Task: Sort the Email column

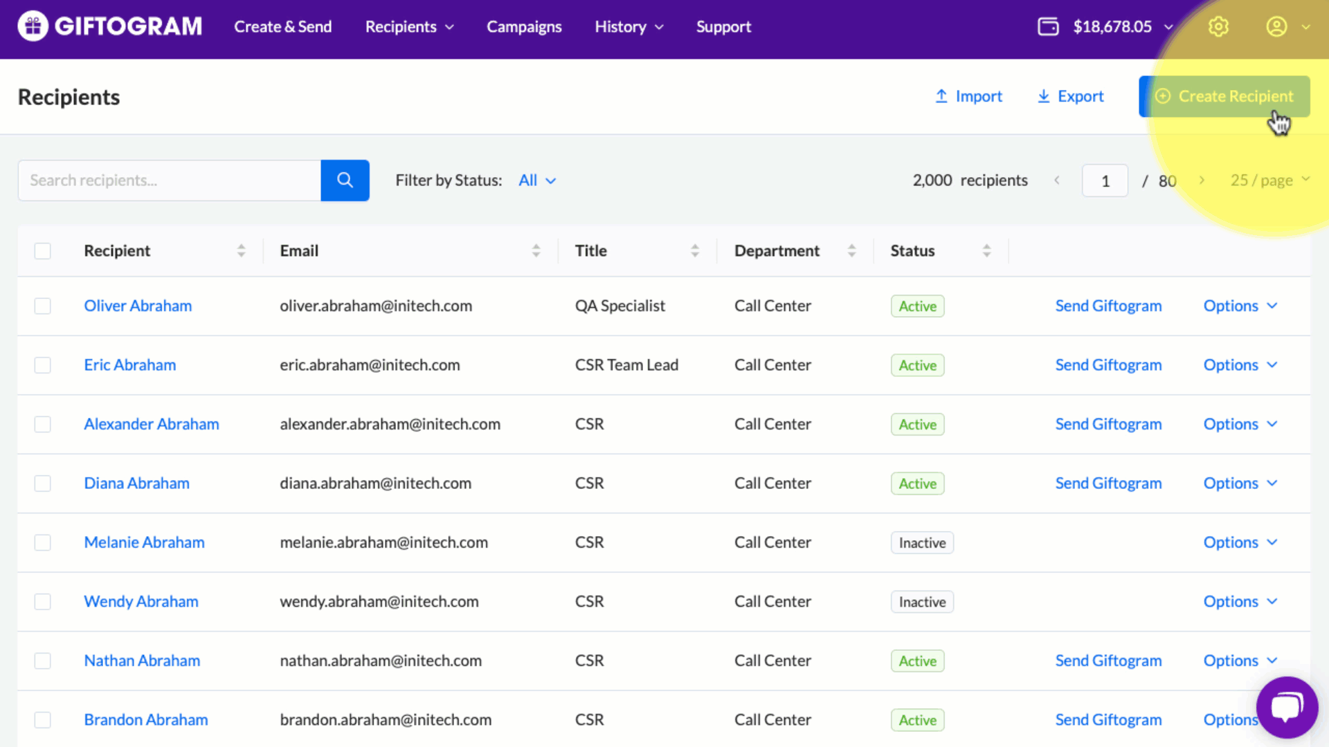Action: (536, 250)
